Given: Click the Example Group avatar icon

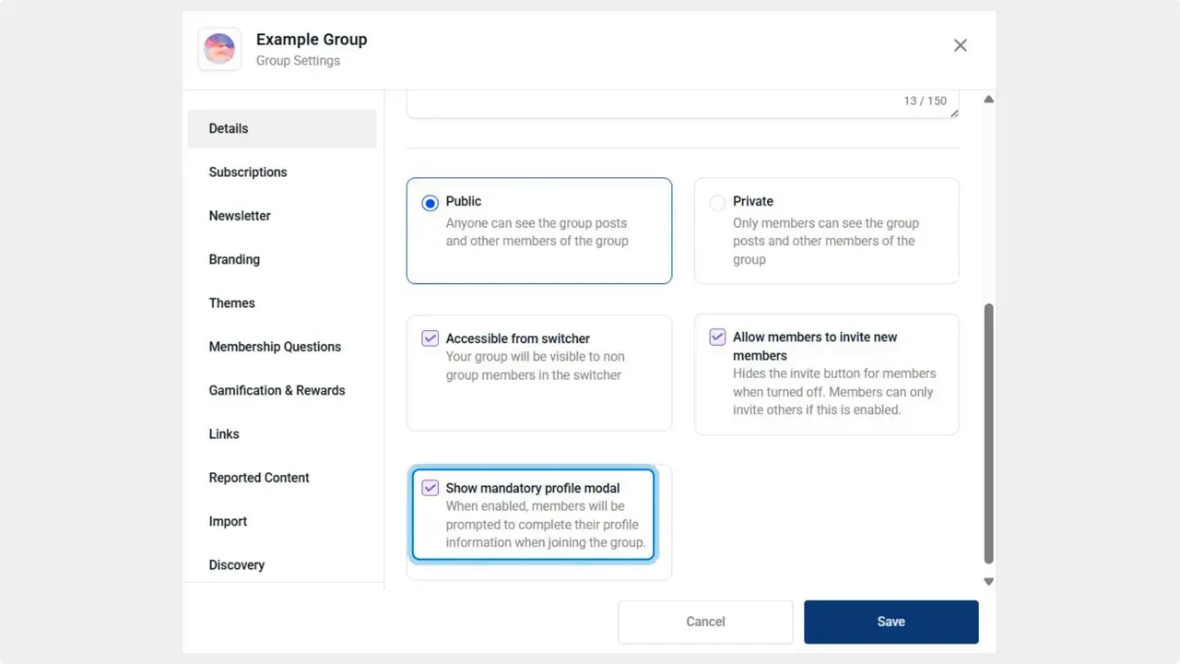Looking at the screenshot, I should (218, 48).
